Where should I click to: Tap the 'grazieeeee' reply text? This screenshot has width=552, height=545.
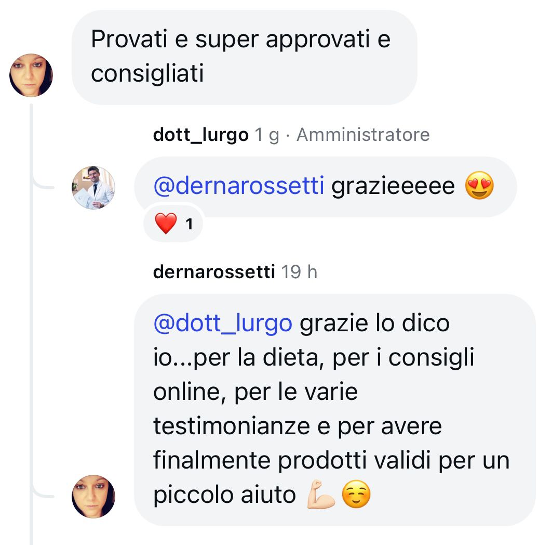click(x=393, y=186)
